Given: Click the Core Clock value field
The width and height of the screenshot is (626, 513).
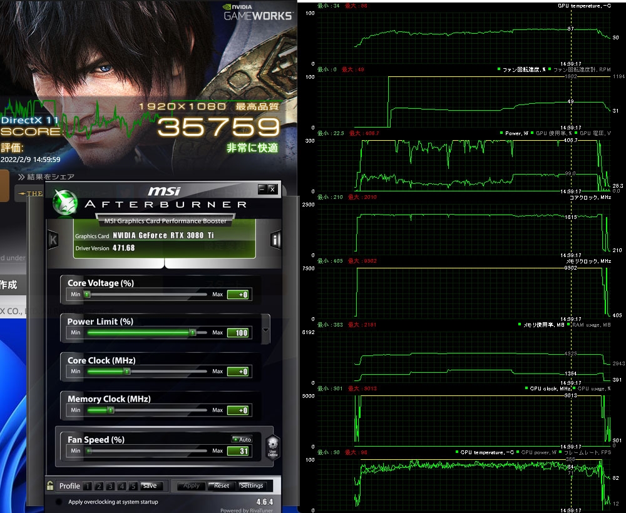Looking at the screenshot, I should pos(238,372).
